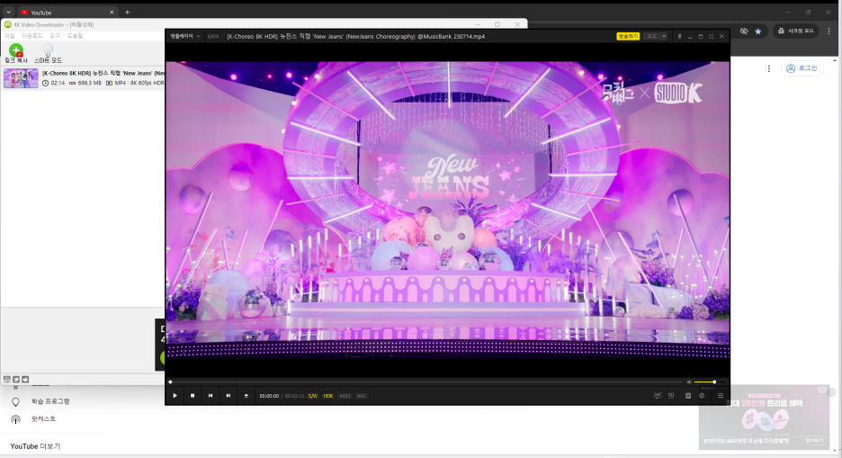
Task: Toggle 360-degree video mode icon
Action: [658, 396]
